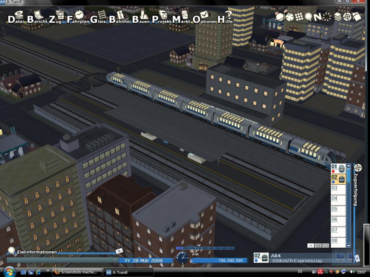Viewport: 370px width, 277px height.
Task: Click the DE language indicator
Action: click(300, 272)
